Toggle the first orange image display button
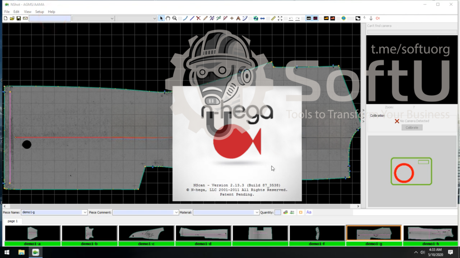This screenshot has height=258, width=460. [326, 18]
